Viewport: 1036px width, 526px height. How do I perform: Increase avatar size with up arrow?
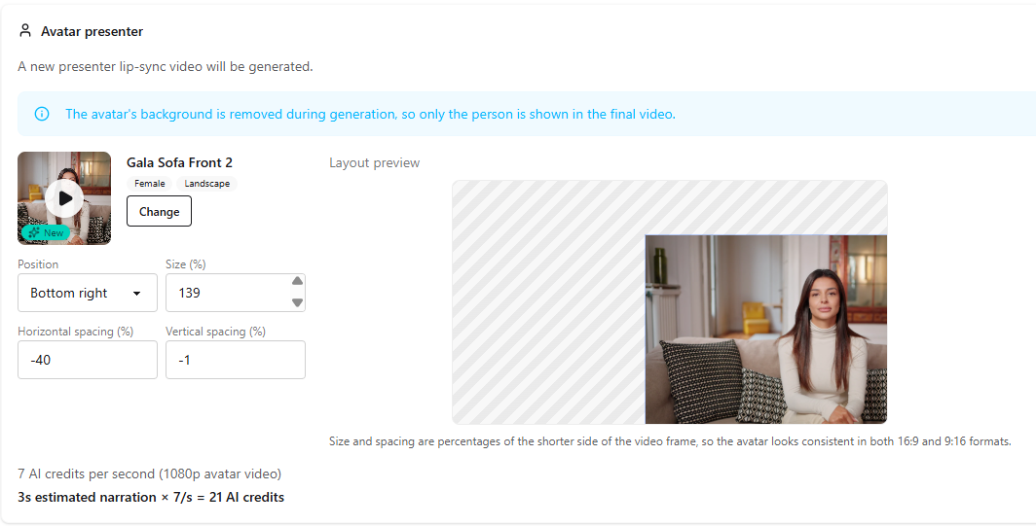(297, 281)
